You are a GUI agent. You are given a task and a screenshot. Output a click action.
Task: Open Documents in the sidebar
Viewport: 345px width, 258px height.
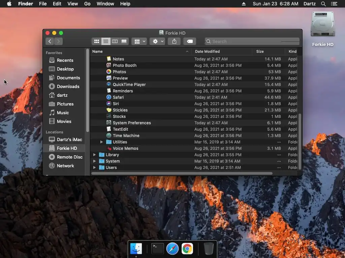click(x=64, y=78)
